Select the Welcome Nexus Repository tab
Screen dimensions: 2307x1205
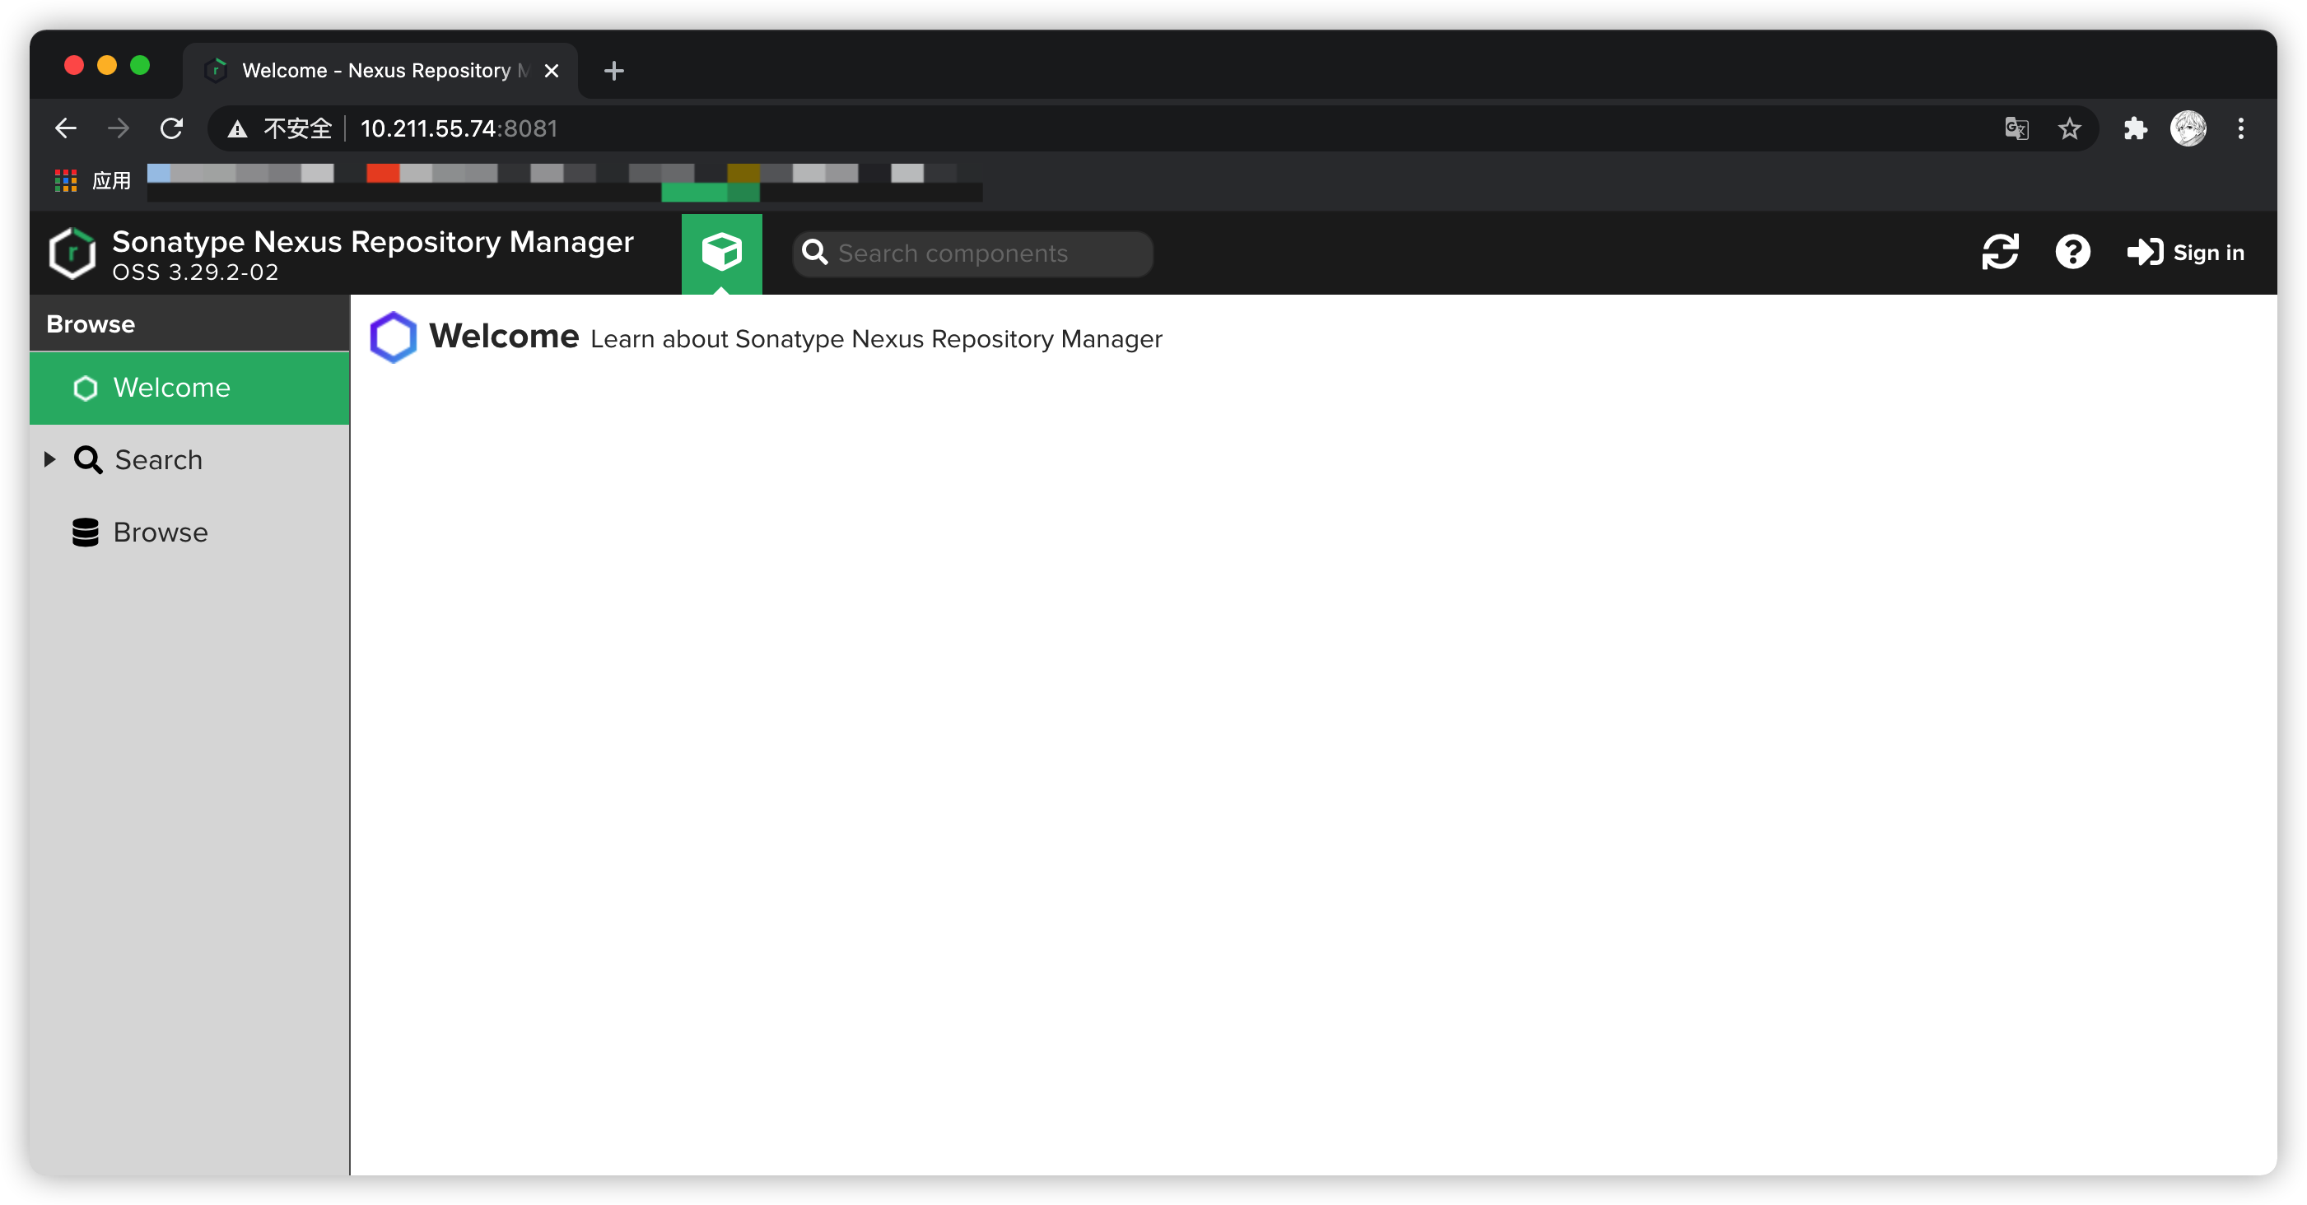coord(376,71)
